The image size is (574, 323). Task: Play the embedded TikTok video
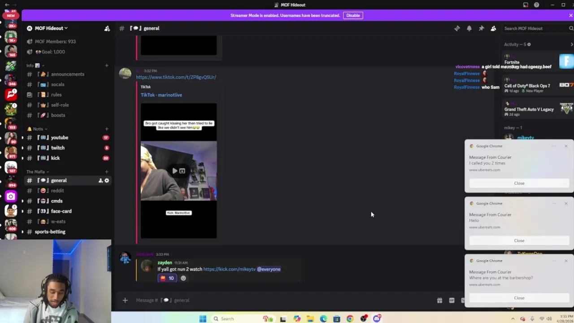174,171
